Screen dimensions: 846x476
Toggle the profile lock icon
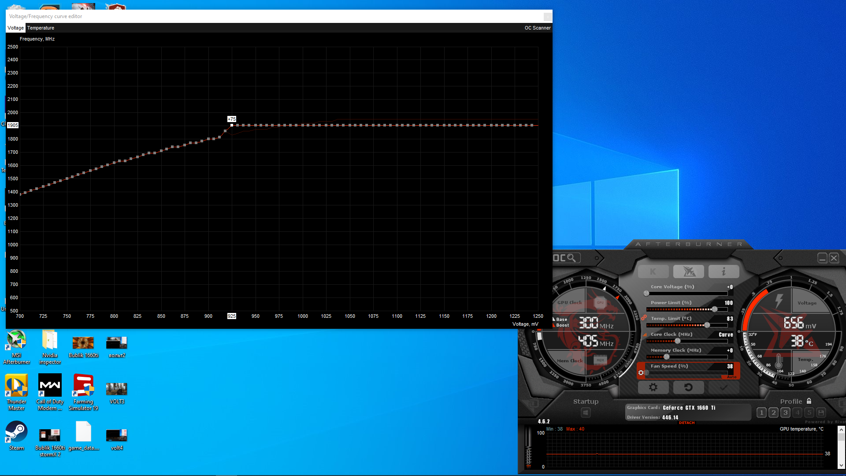809,401
